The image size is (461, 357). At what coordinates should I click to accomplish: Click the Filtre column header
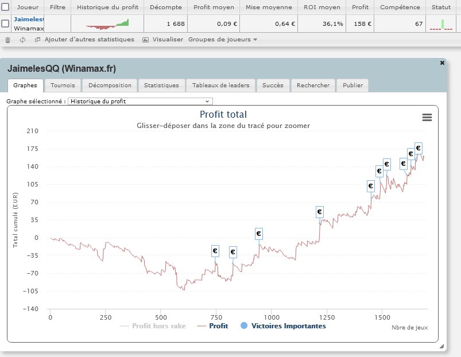click(57, 7)
